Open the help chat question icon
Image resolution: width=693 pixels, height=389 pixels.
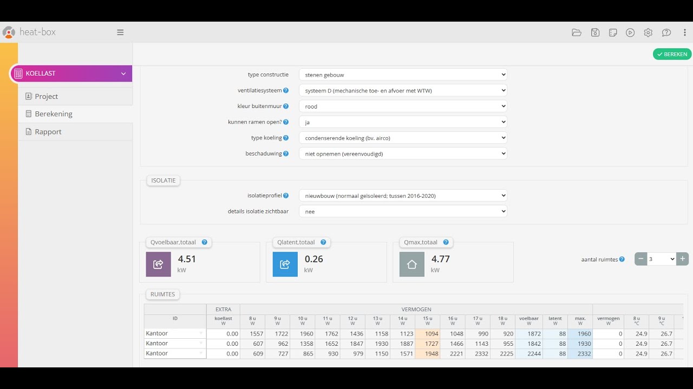(666, 32)
